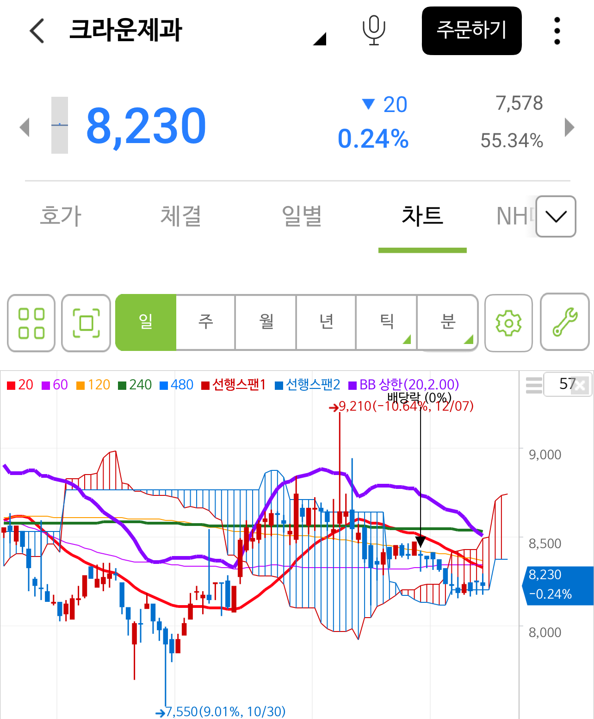The width and height of the screenshot is (594, 719).
Task: Tap the stock name 크라운제과
Action: coord(125,31)
